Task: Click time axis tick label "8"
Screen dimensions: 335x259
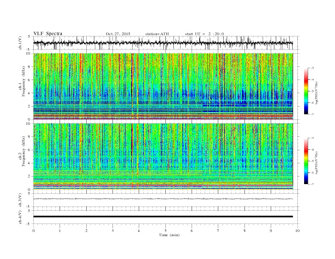Action: [244, 231]
